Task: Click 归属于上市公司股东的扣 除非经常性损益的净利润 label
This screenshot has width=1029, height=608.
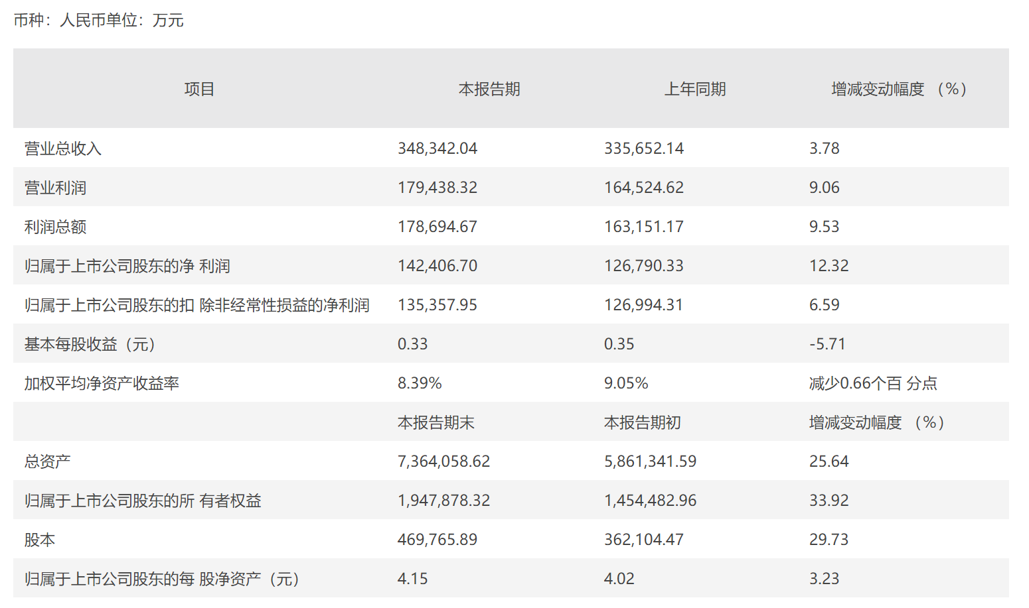Action: click(197, 305)
